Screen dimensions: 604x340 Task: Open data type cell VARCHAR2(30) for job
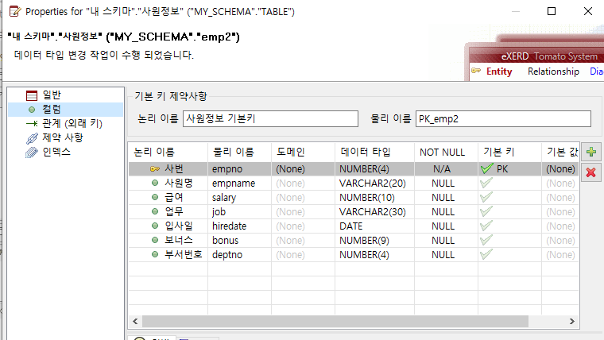375,212
